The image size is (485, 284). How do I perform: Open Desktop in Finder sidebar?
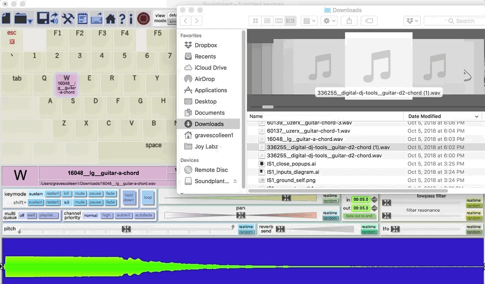pyautogui.click(x=200, y=101)
